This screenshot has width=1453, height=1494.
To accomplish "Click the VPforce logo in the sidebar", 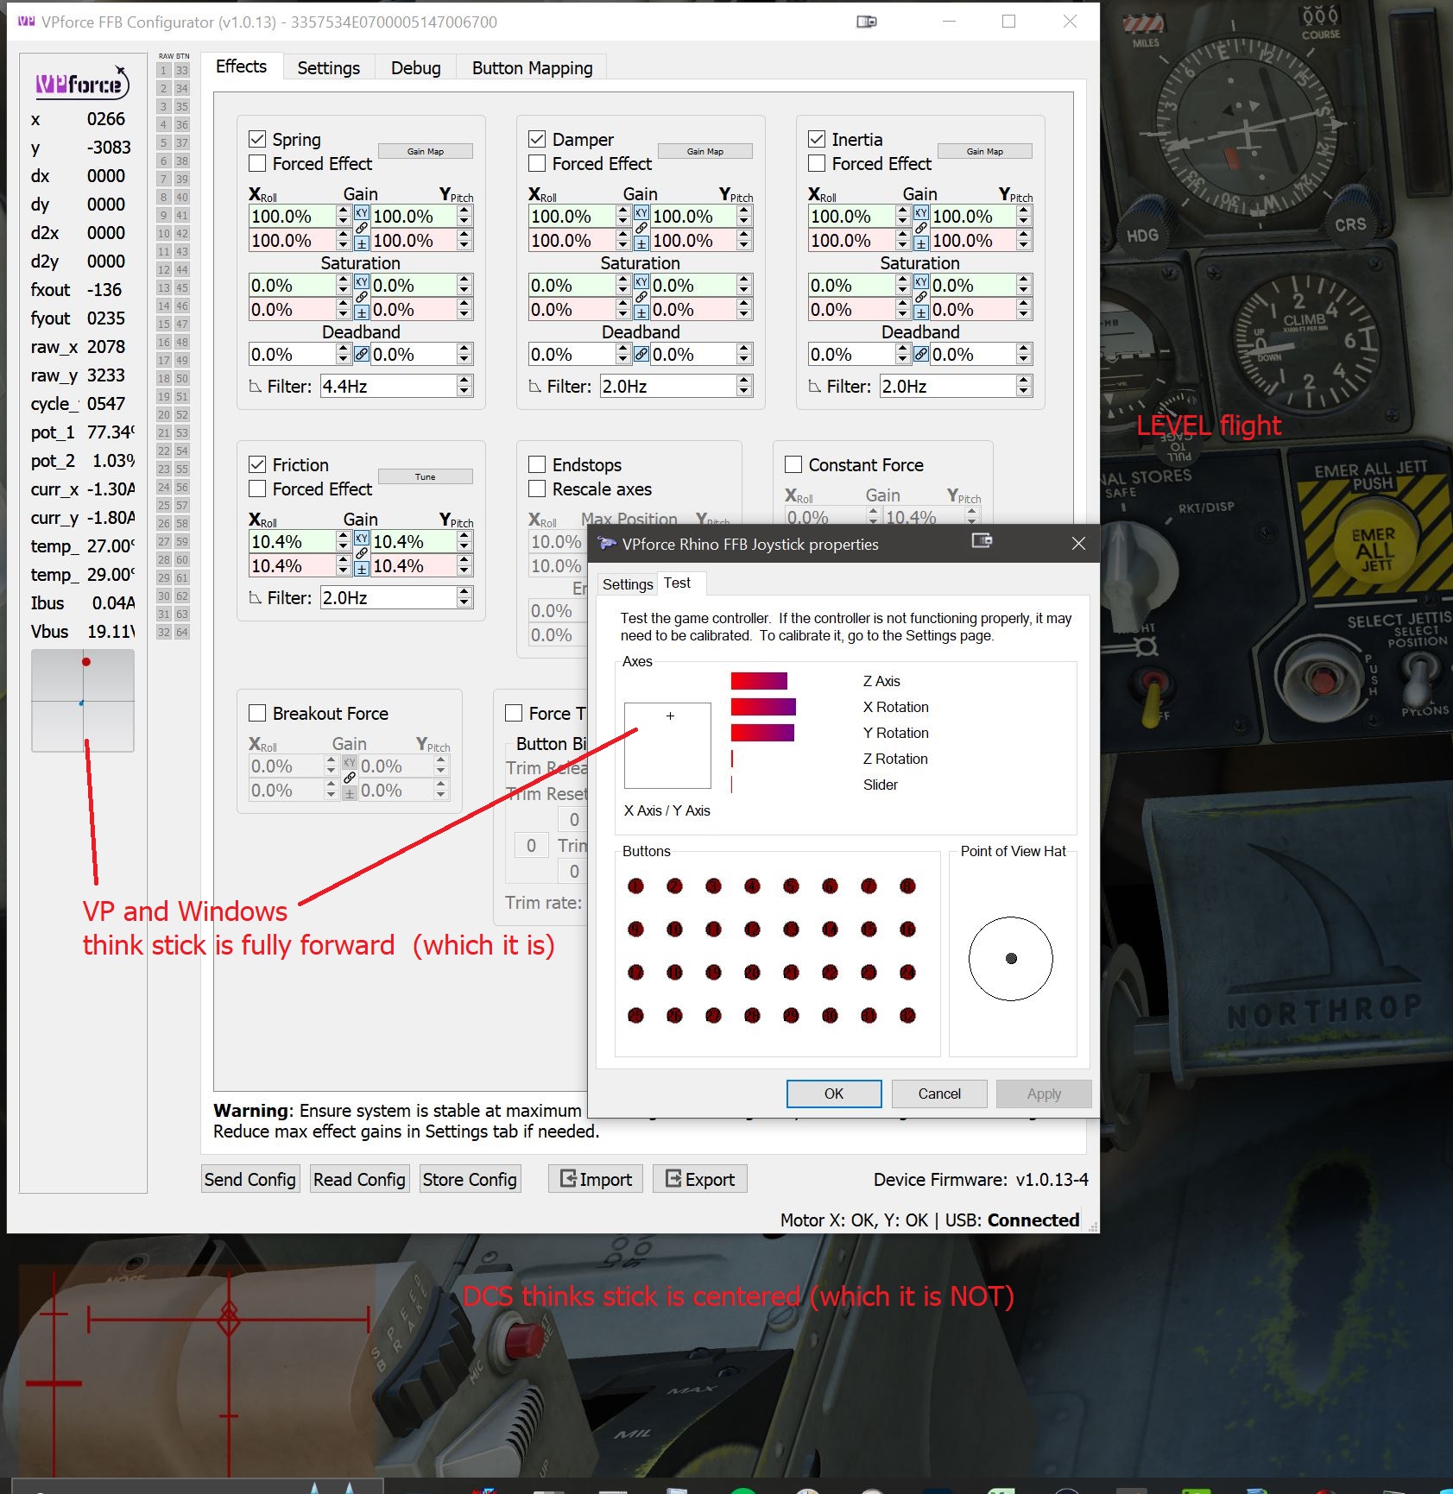I will click(x=82, y=83).
